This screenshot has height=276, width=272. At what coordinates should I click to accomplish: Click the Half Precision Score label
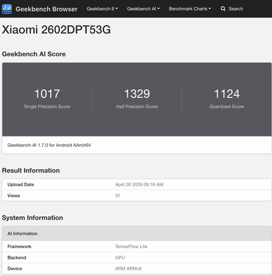137,106
